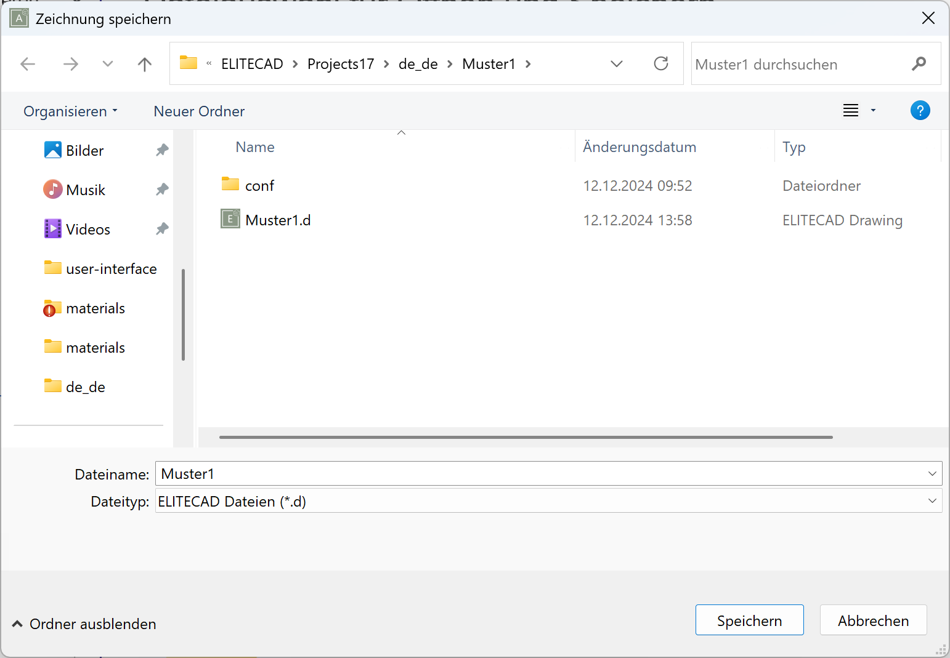Click the Dateiname text field

pos(536,474)
